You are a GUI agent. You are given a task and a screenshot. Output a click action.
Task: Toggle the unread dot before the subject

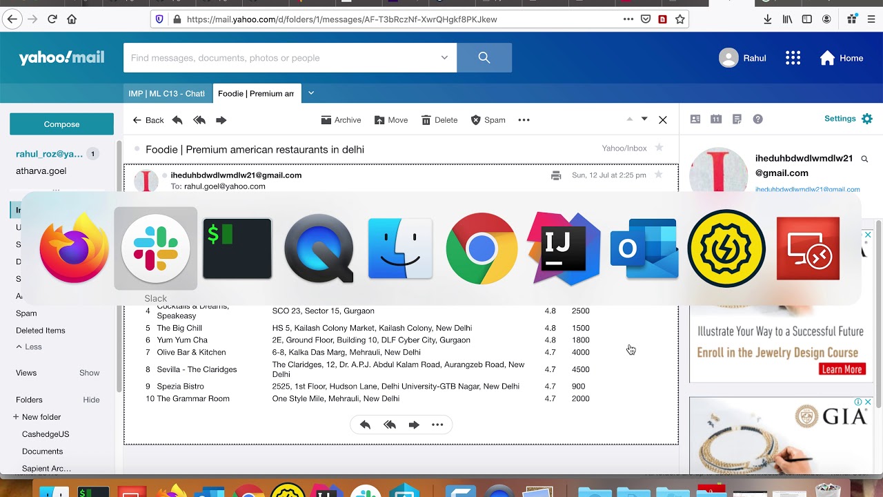[137, 149]
